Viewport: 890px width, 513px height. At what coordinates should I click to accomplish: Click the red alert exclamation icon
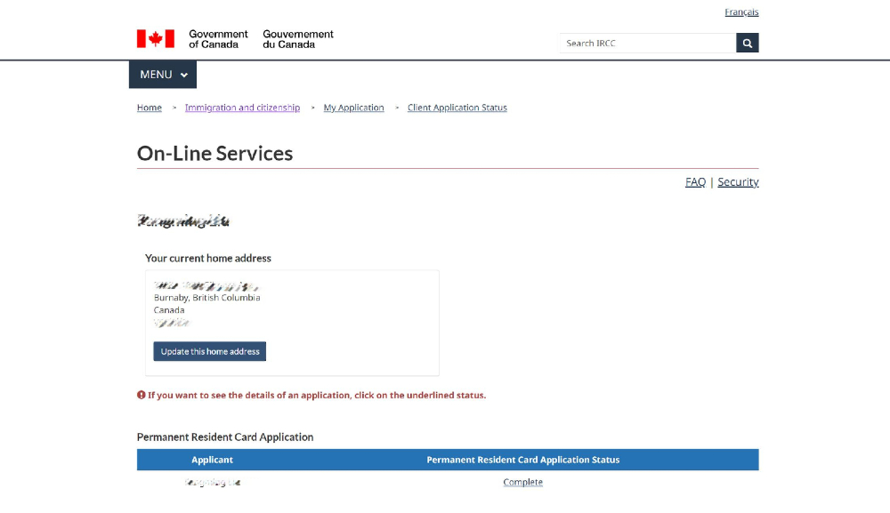click(142, 395)
